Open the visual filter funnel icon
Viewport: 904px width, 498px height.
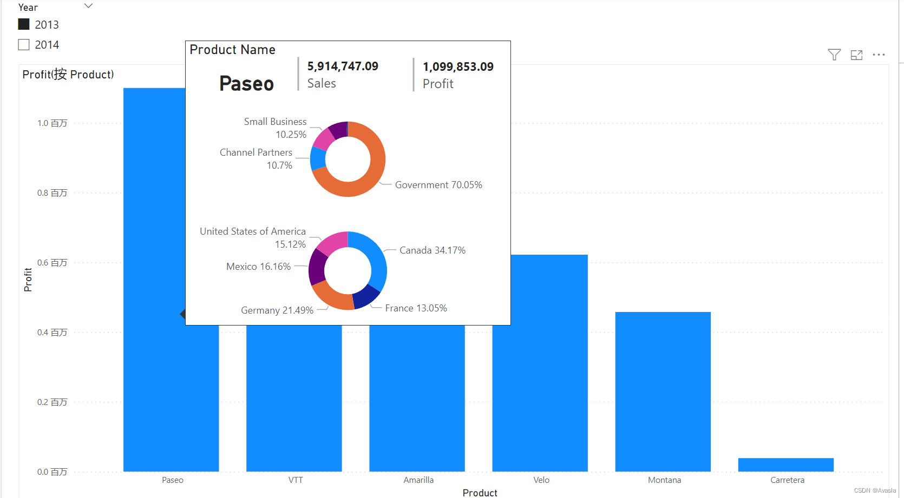tap(834, 55)
